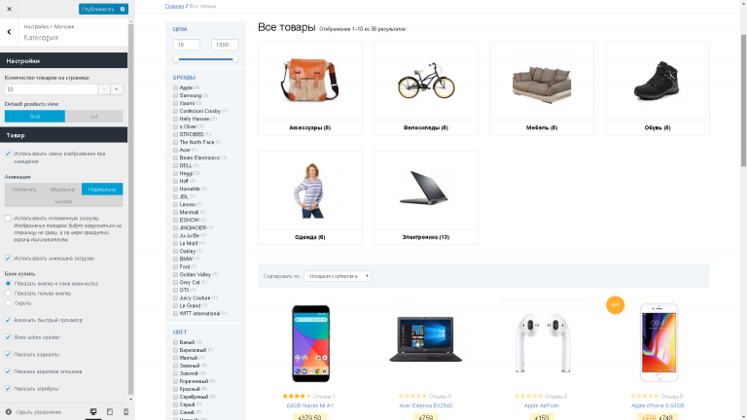Viewport: 747px width, 420px height.
Task: Go back using the left chevron arrow
Action: point(9,32)
